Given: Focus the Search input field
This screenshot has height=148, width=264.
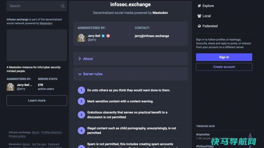Looking at the screenshot, I should pos(37,6).
